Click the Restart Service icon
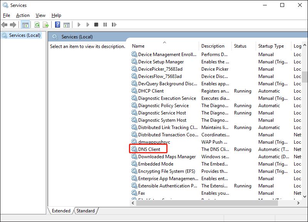The height and width of the screenshot is (222, 308). coord(114,25)
